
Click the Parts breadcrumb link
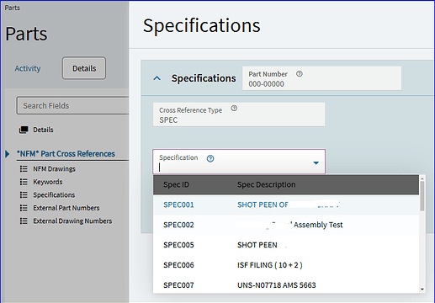(13, 8)
